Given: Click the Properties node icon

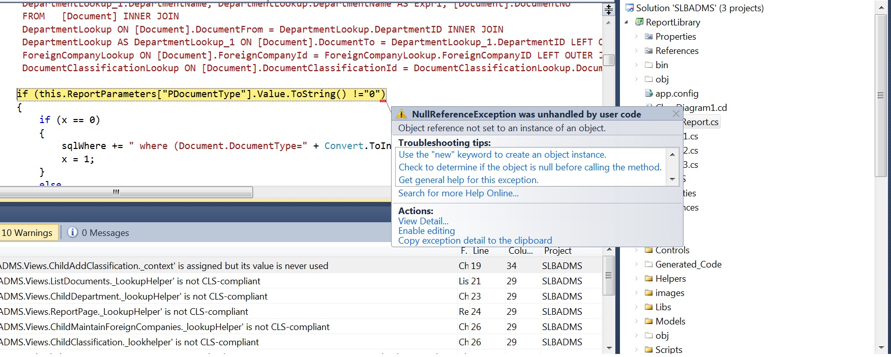Looking at the screenshot, I should 648,36.
